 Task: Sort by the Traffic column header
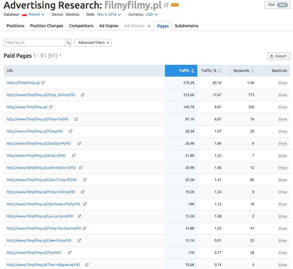coord(181,71)
